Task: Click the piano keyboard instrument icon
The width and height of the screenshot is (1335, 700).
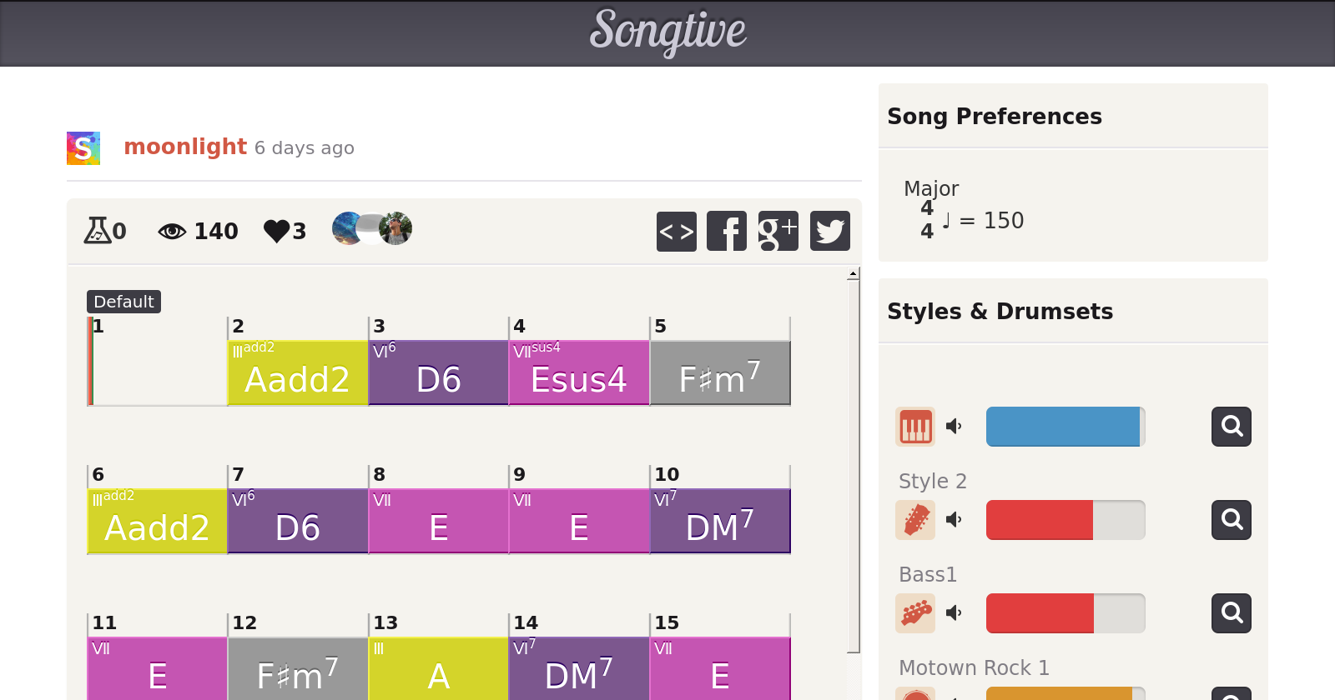Action: (915, 427)
